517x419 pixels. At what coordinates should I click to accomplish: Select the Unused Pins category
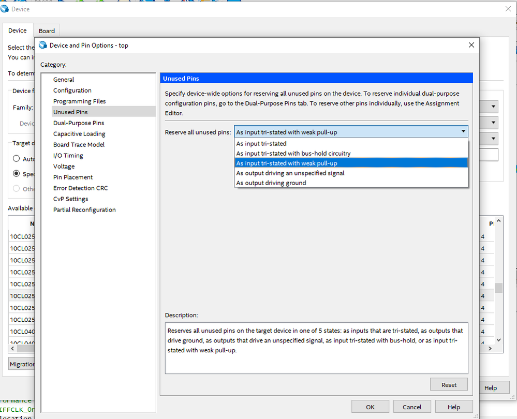click(x=104, y=112)
